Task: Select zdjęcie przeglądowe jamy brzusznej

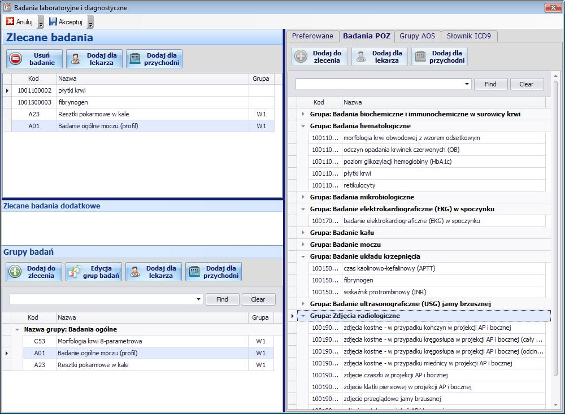Action: click(427, 399)
